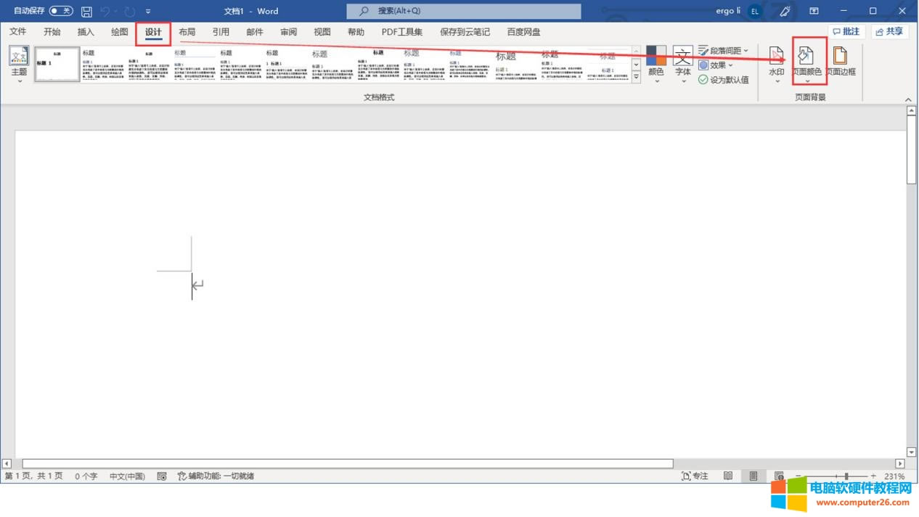Enable Focus mode (专注) in status bar
The height and width of the screenshot is (517, 919).
coord(695,476)
